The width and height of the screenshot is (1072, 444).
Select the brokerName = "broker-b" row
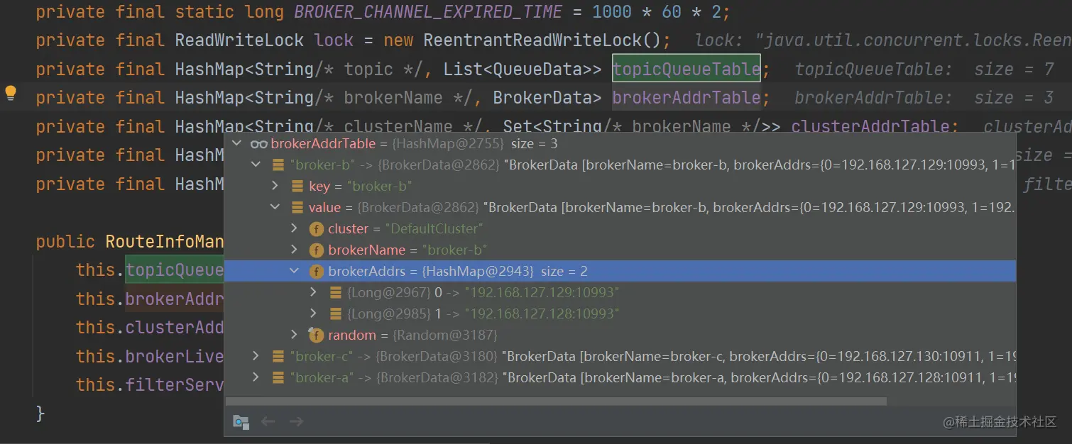(620, 250)
